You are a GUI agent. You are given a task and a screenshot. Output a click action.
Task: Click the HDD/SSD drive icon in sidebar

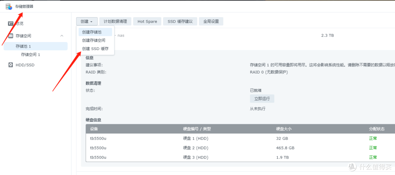[11, 65]
